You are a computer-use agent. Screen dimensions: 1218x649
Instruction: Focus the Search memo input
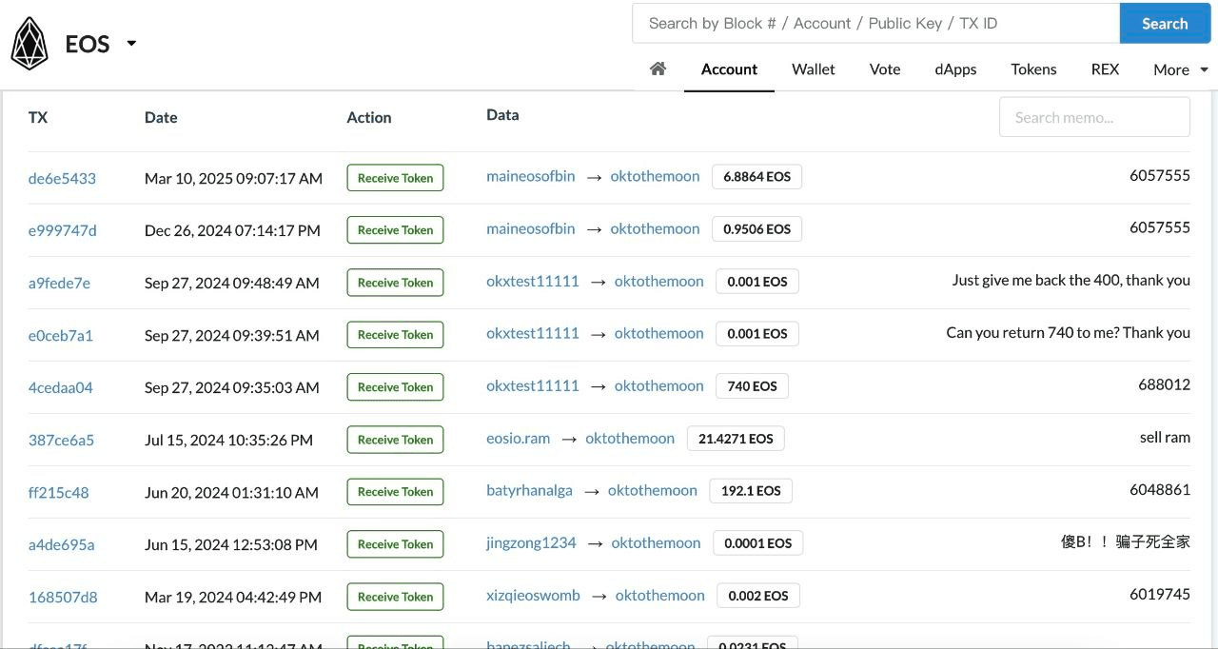click(1094, 117)
